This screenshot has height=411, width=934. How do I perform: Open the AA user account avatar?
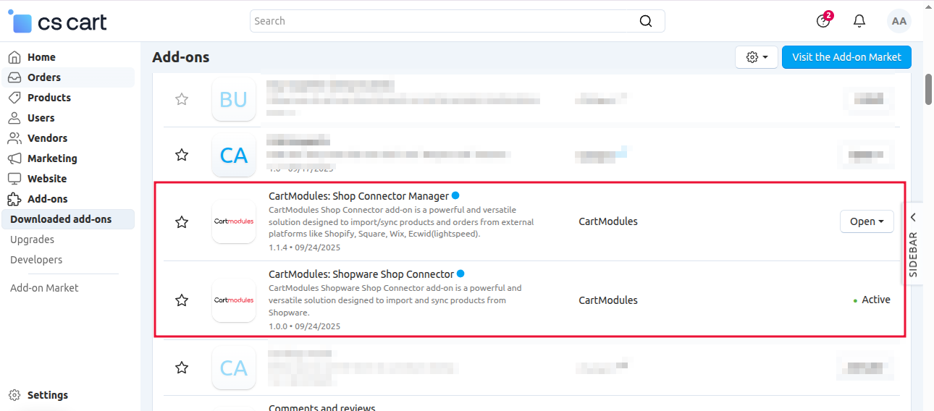pyautogui.click(x=899, y=21)
